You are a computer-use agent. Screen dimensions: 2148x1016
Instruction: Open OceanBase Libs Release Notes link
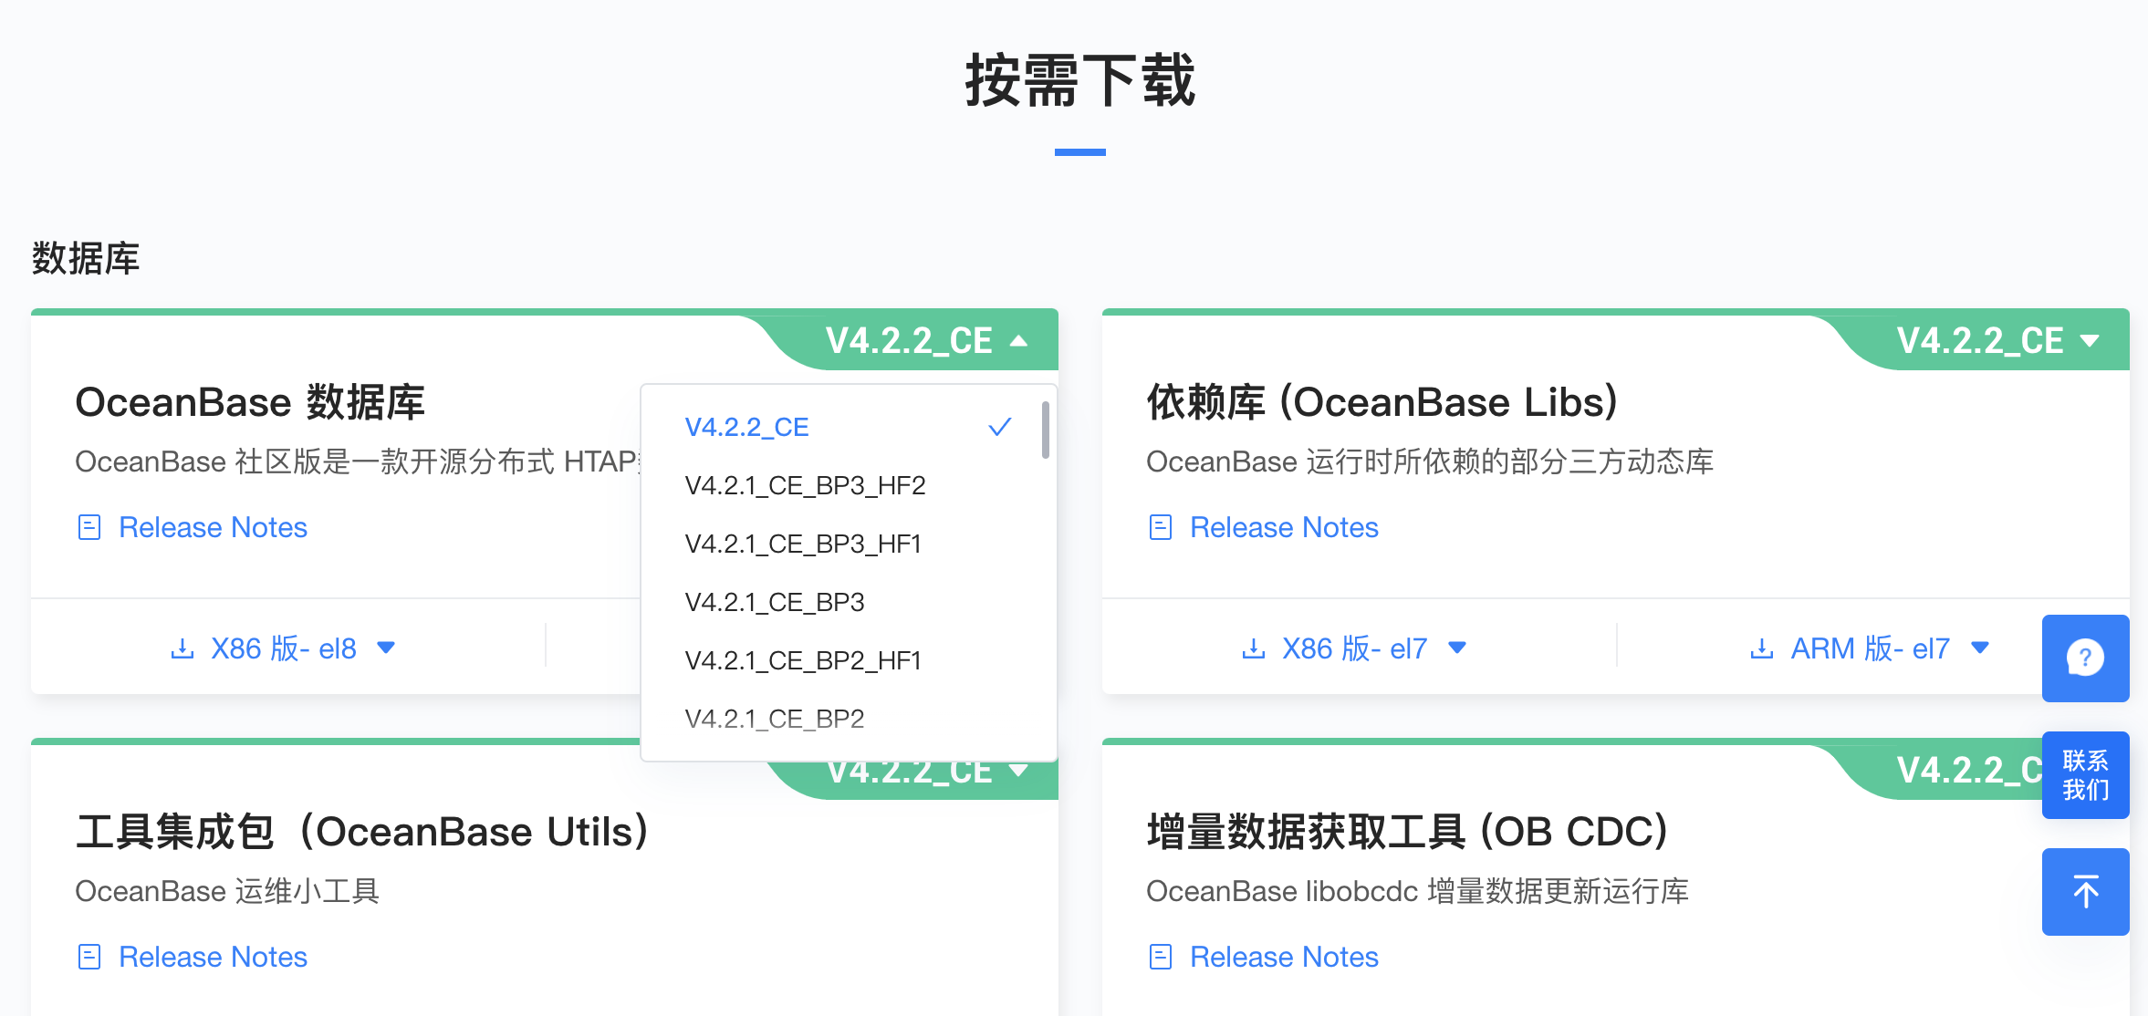click(x=1284, y=527)
